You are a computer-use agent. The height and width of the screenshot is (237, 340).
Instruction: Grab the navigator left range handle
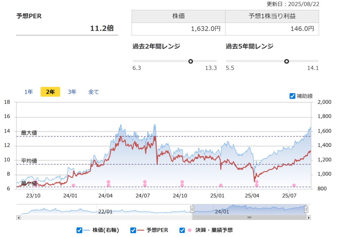[x=192, y=209]
